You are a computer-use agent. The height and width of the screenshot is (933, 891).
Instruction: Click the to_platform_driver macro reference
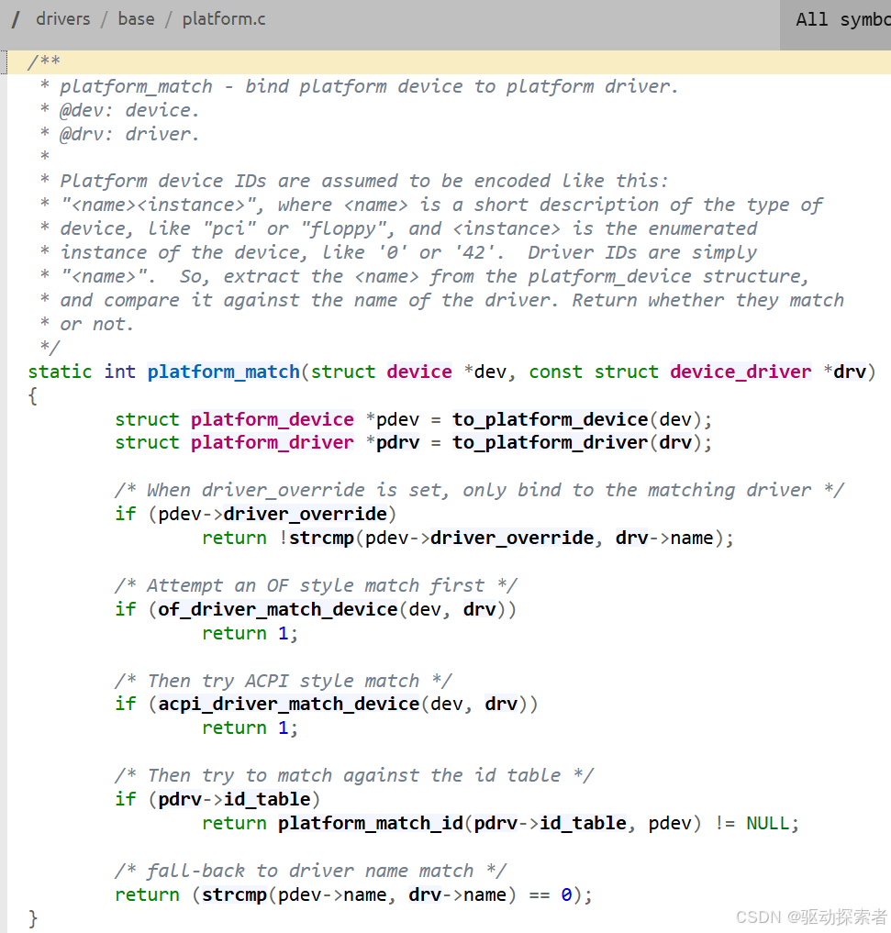[549, 443]
